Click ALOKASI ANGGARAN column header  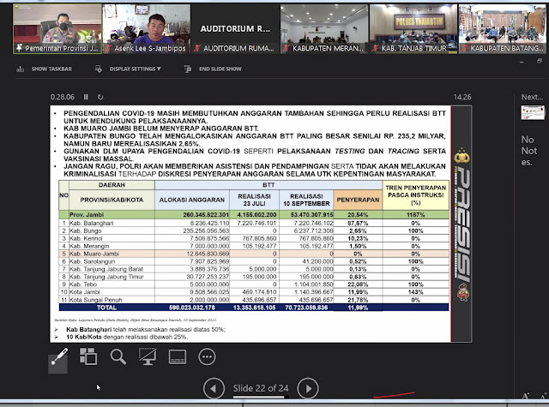pos(192,200)
